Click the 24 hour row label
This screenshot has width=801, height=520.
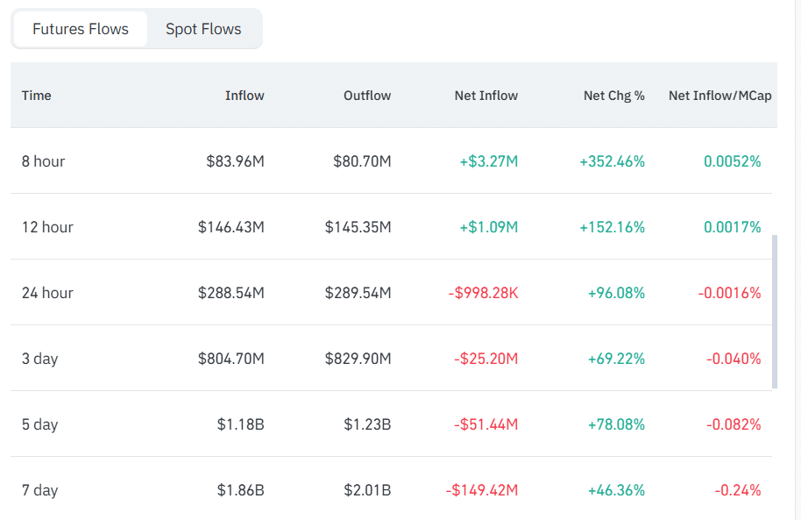[47, 293]
